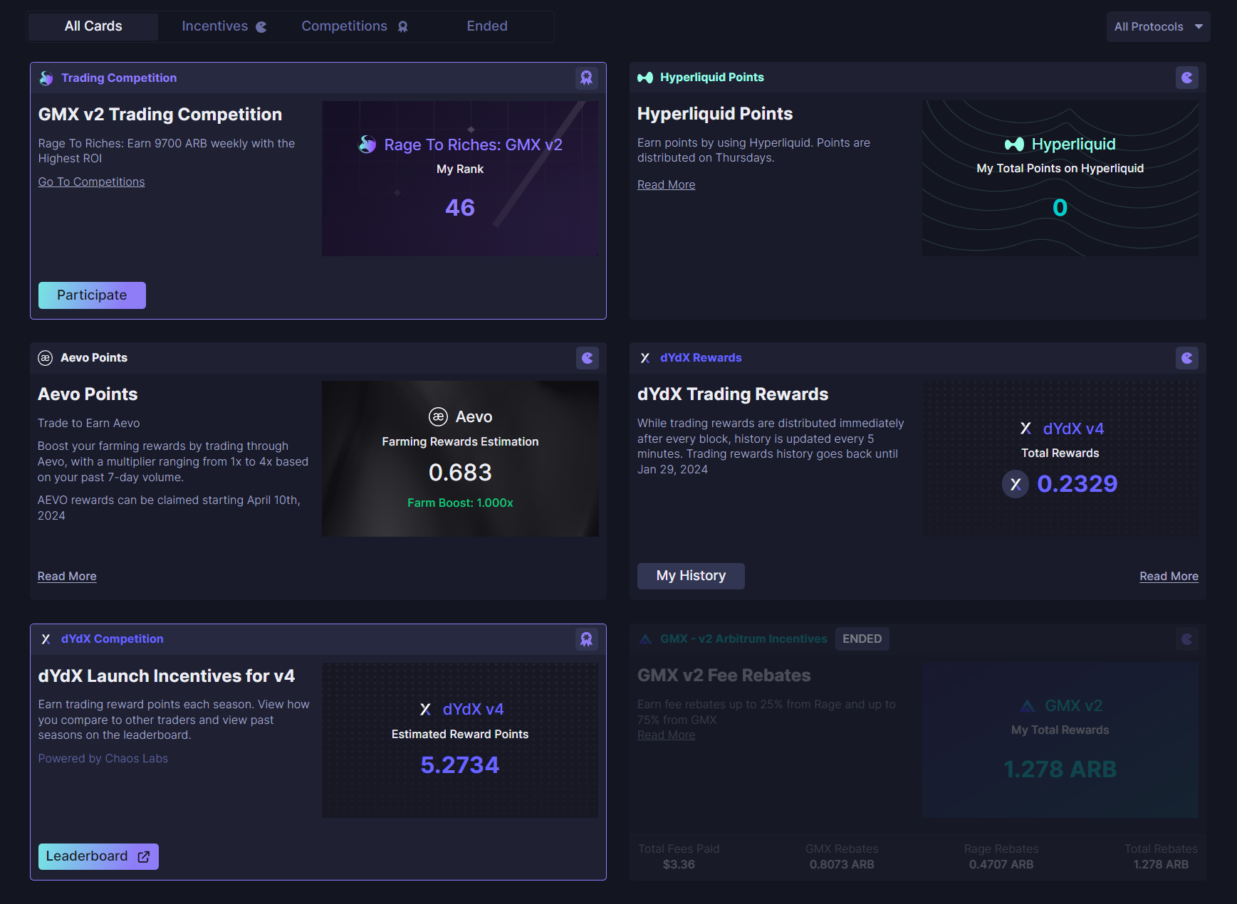Viewport: 1237px width, 904px height.
Task: Open Read More under Hyperliquid Points
Action: point(666,185)
